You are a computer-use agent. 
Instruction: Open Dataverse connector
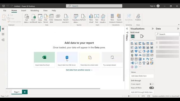[58, 17]
